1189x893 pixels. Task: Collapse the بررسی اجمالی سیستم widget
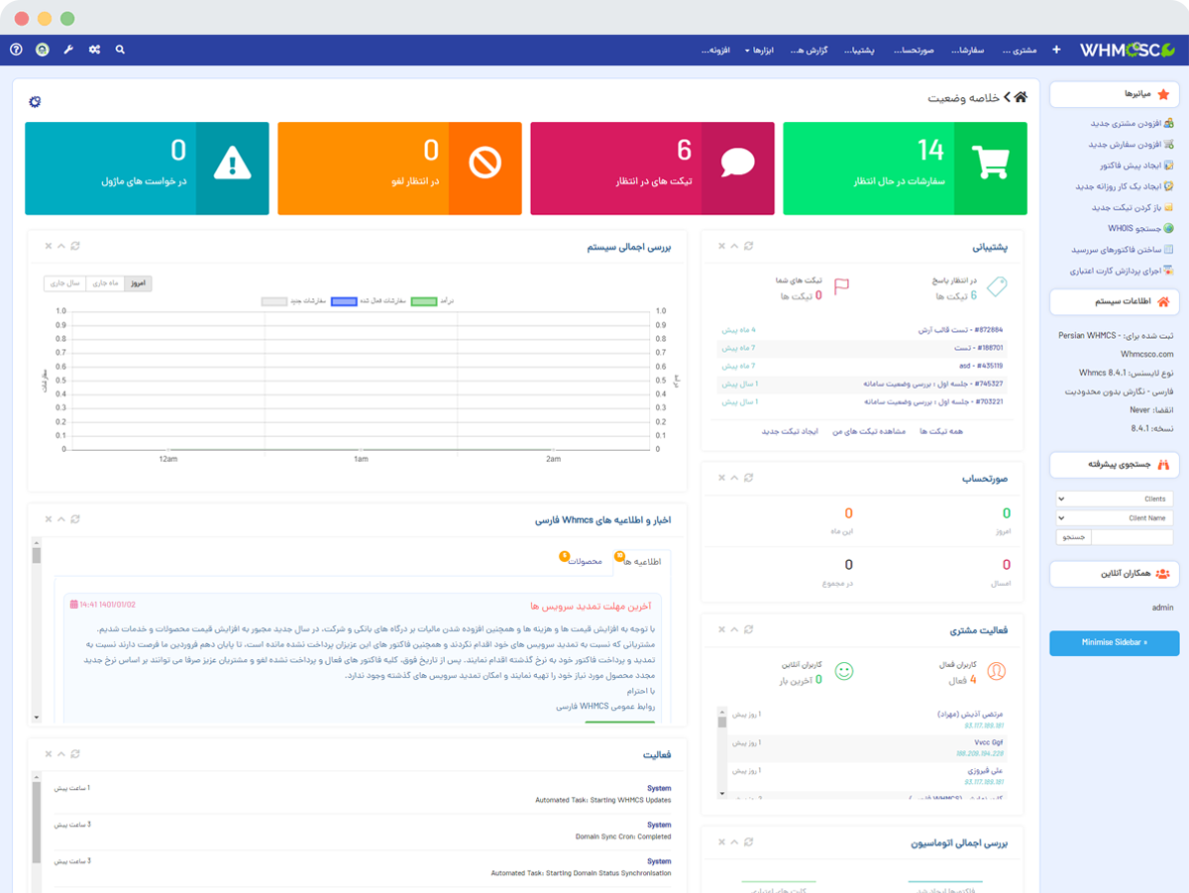tap(61, 246)
